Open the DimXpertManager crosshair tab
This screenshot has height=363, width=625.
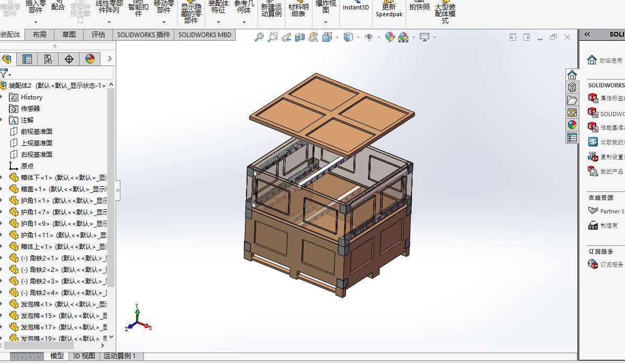[69, 59]
